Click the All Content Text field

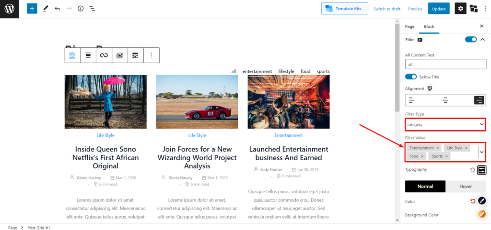[x=445, y=64]
